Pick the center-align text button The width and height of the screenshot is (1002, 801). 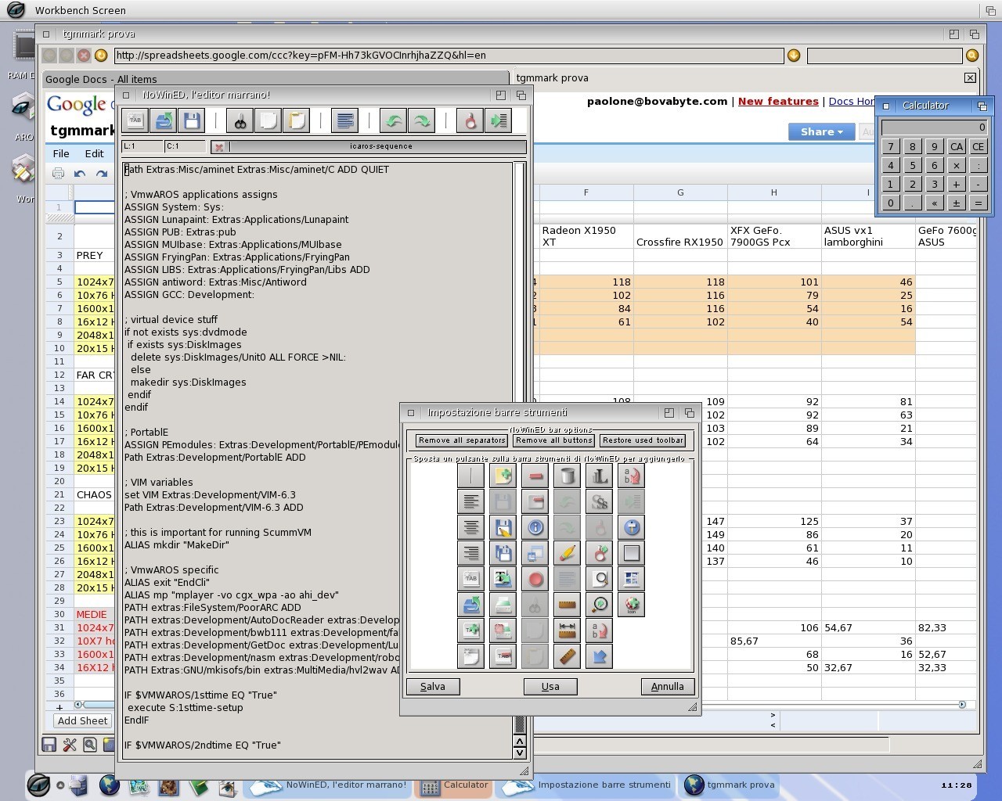point(470,527)
